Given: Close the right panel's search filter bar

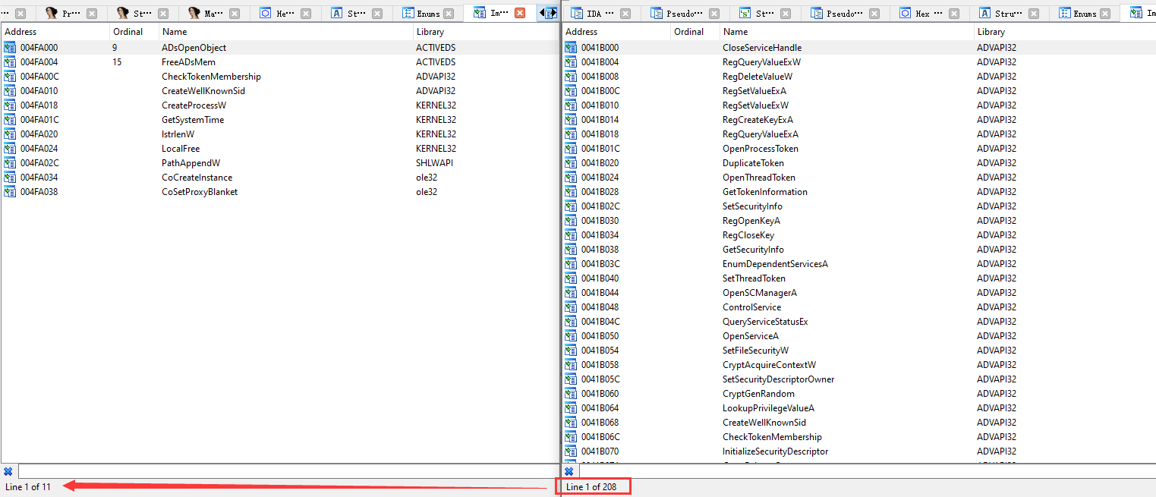Looking at the screenshot, I should pos(569,471).
